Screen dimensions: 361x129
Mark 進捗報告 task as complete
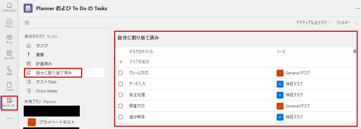121,117
